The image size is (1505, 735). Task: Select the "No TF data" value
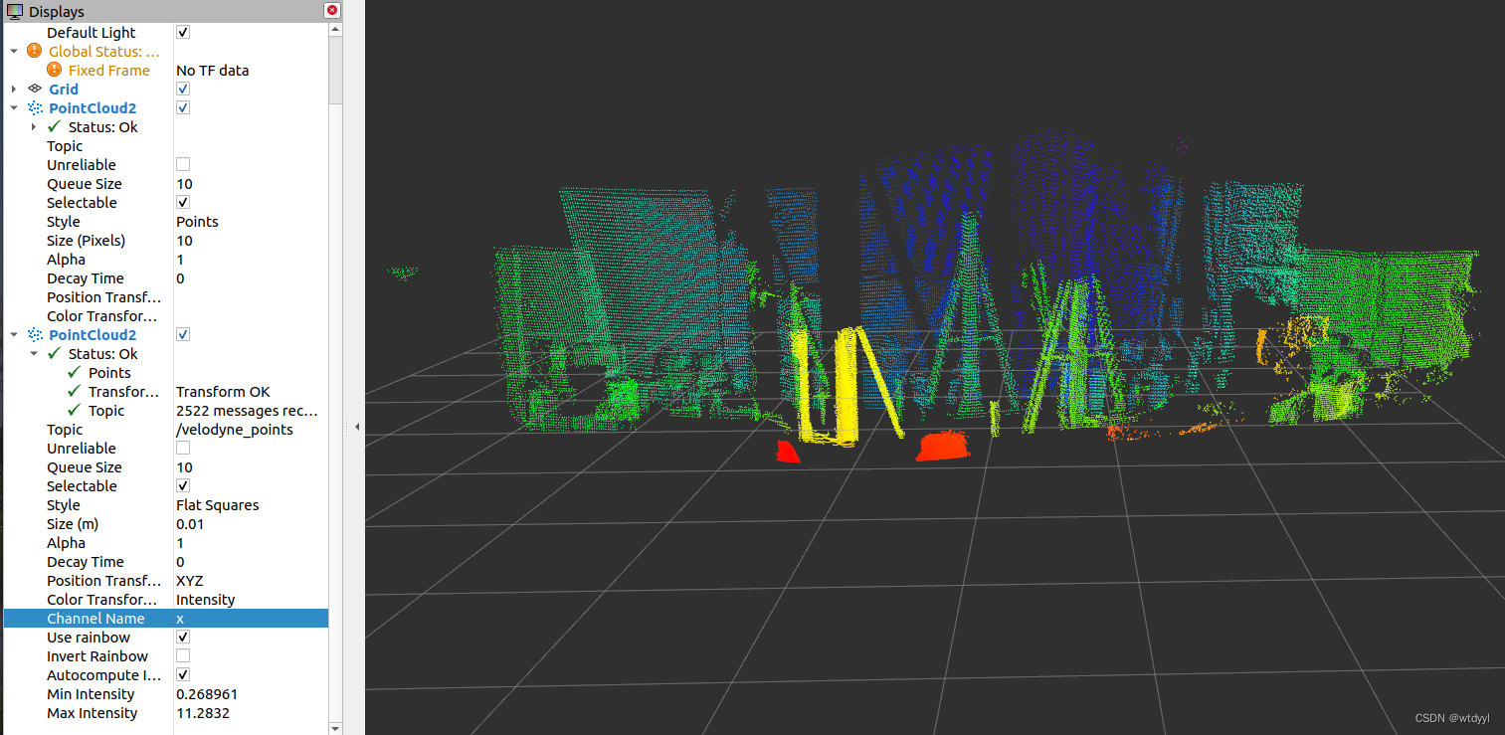(213, 70)
